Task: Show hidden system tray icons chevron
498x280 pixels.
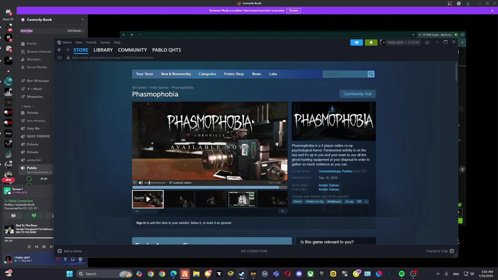Action: [438, 274]
